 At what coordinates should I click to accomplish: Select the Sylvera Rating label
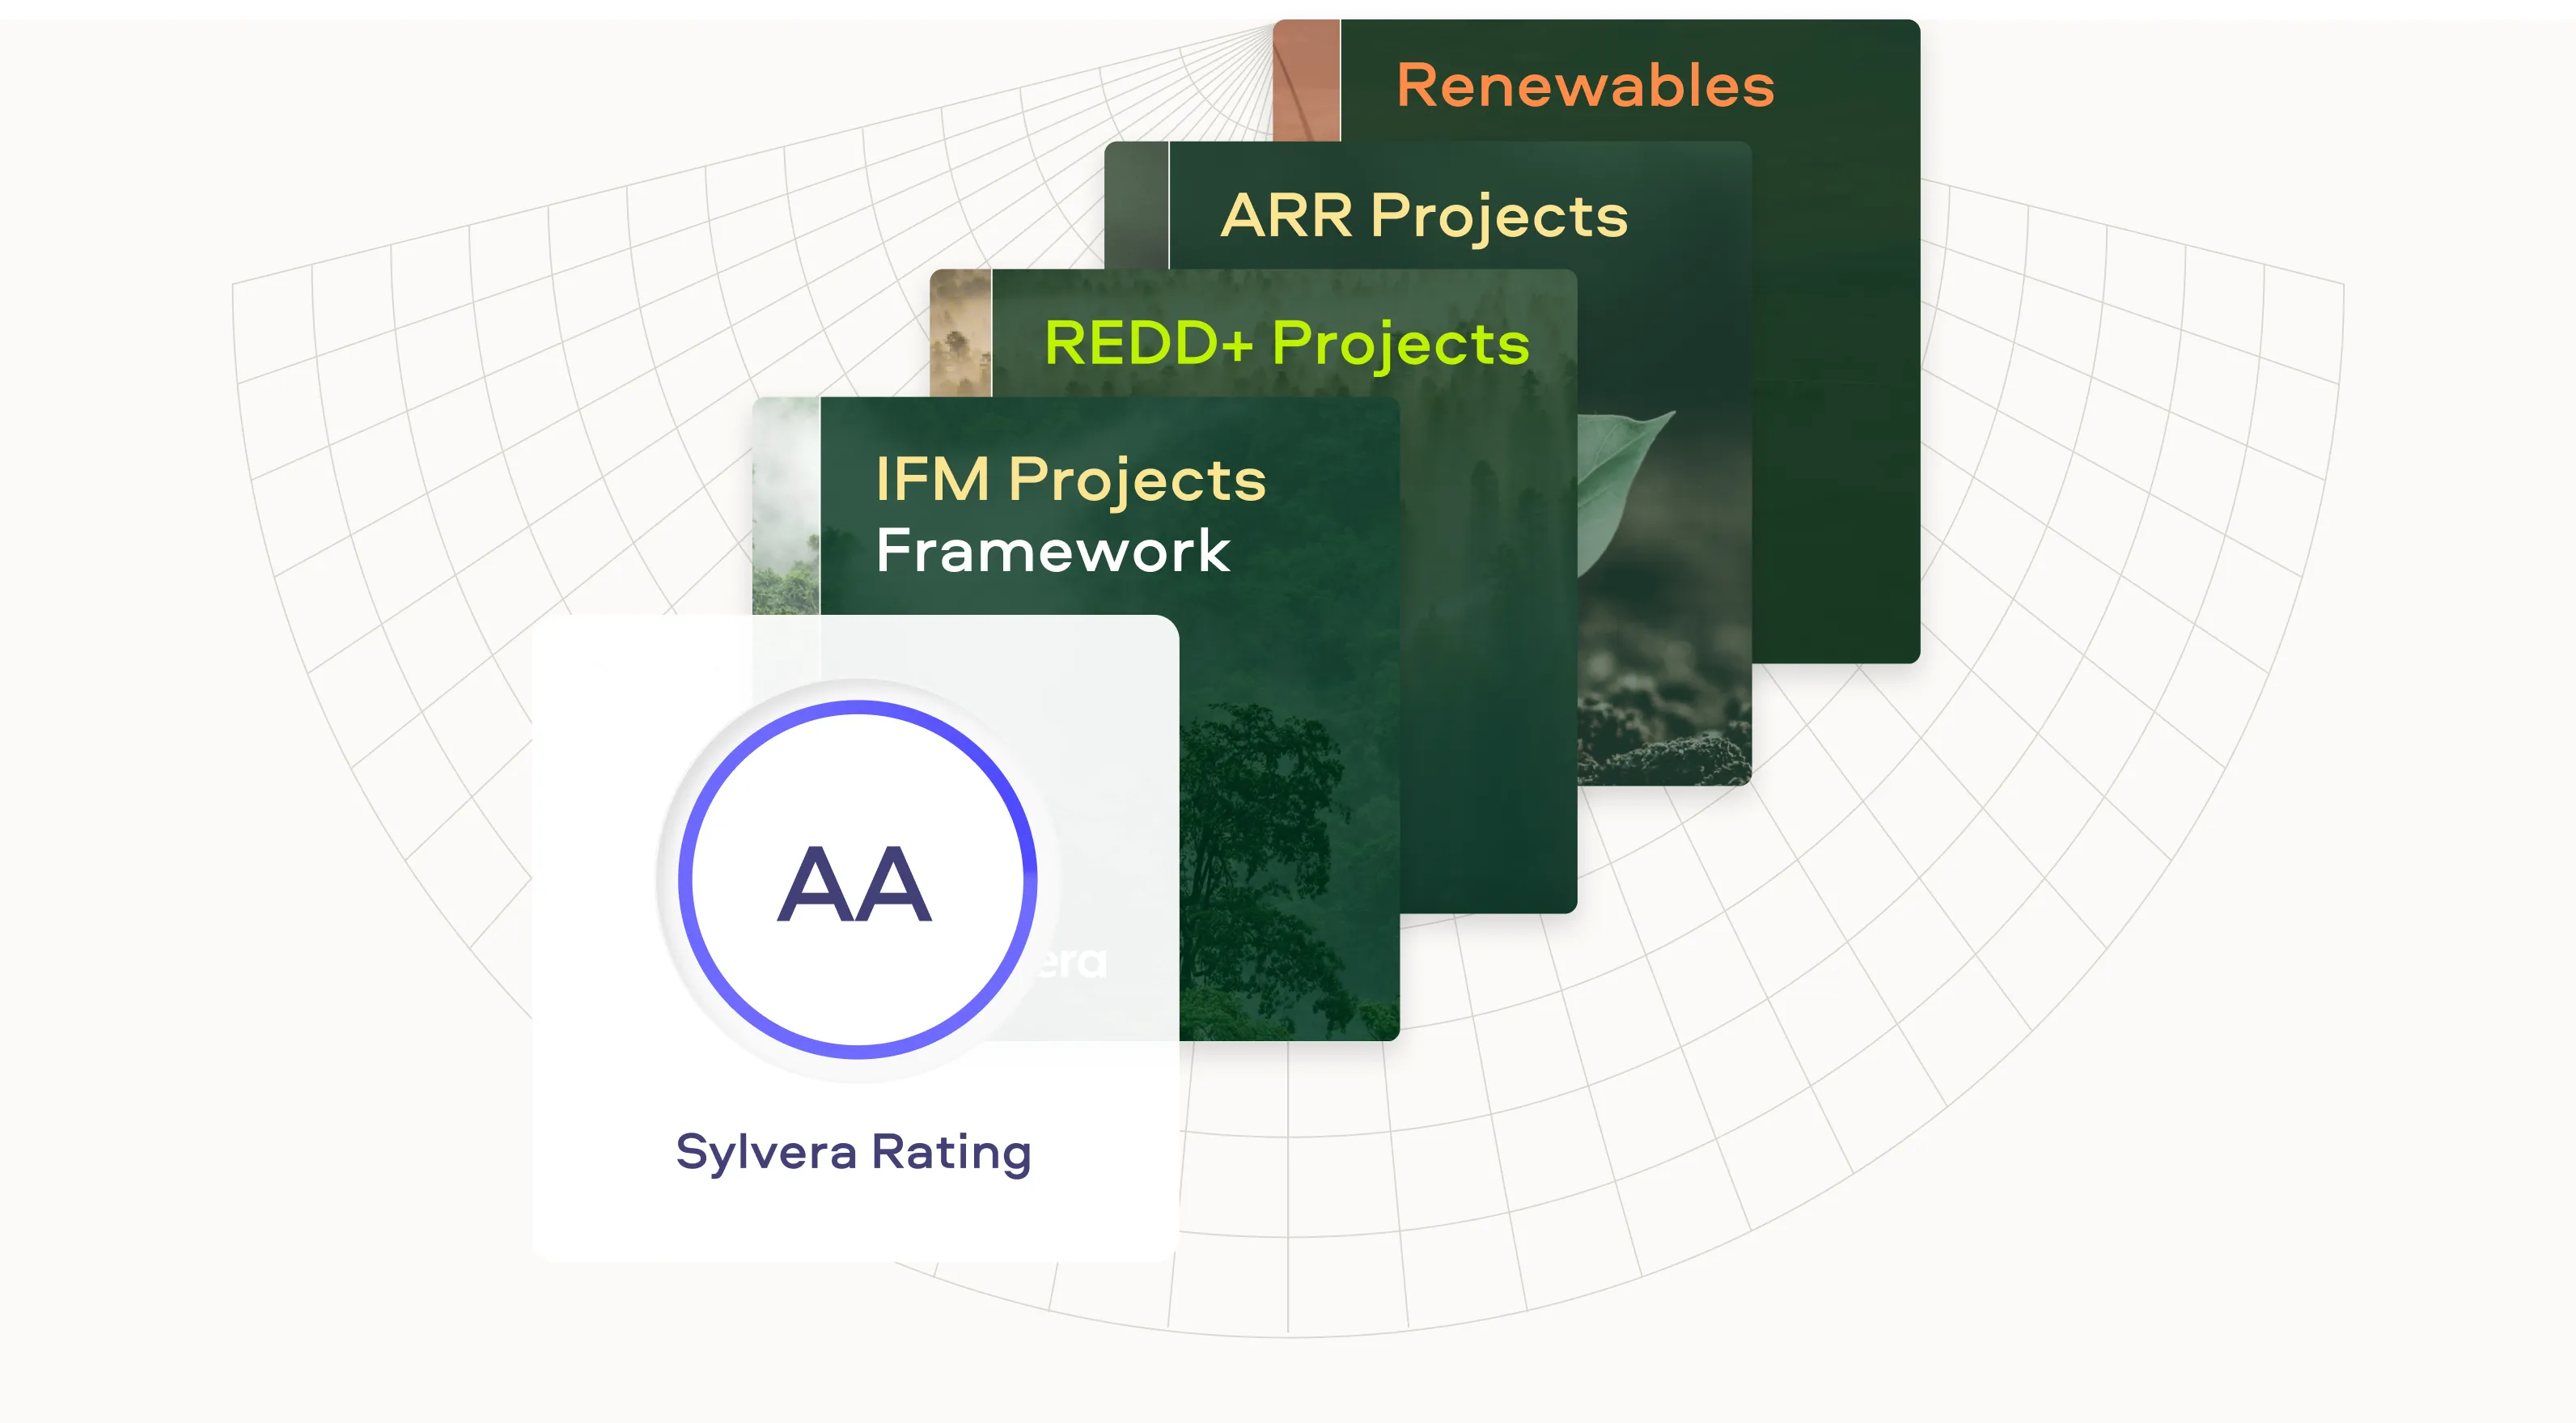853,1152
